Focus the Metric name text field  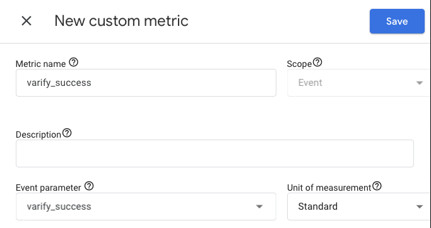point(146,83)
